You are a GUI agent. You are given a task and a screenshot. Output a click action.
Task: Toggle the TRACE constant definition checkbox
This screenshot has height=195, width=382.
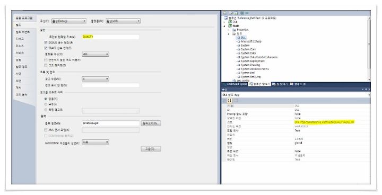tap(46, 48)
